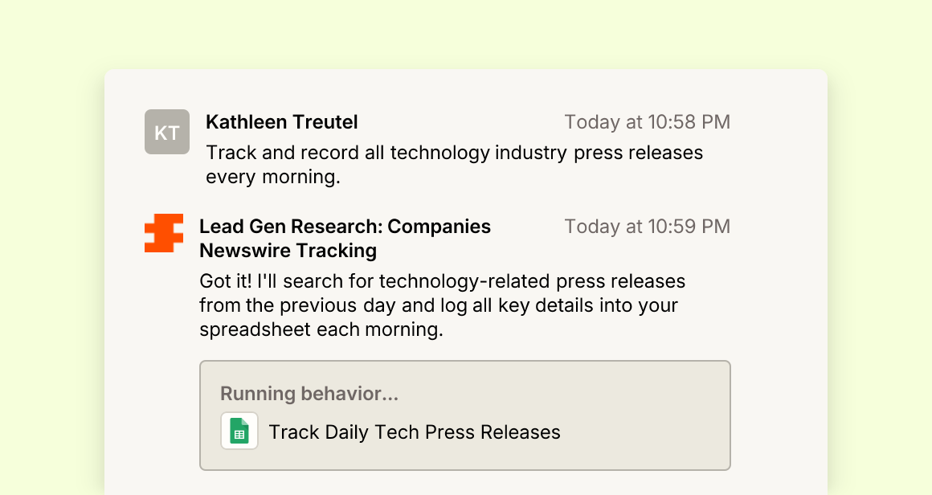Click the 'spreadsheet each morning' reply line
The image size is (932, 495).
[321, 329]
